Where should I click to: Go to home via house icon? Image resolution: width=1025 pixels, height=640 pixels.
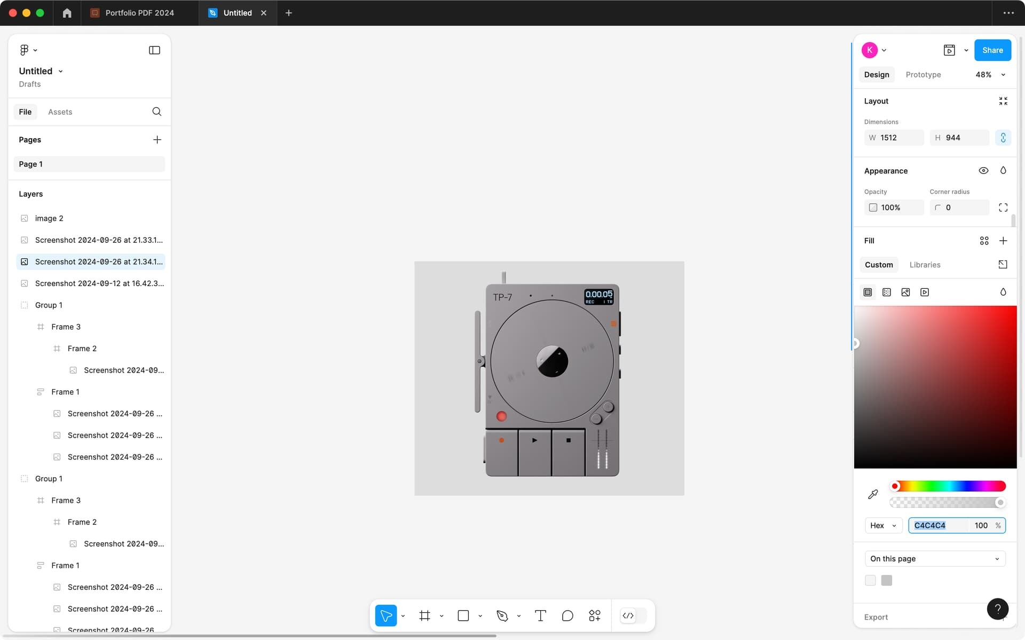67,13
